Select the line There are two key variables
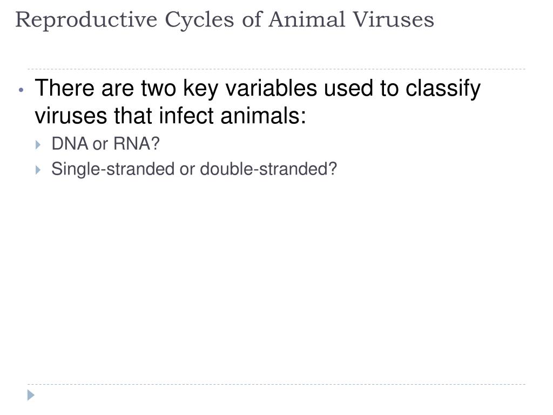This screenshot has height=415, width=553. coord(258,88)
